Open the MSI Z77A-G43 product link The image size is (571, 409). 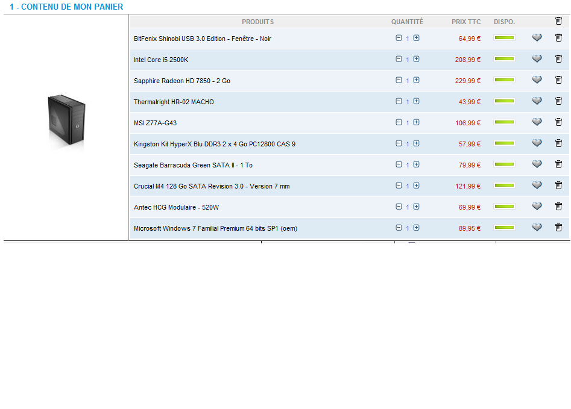(155, 123)
